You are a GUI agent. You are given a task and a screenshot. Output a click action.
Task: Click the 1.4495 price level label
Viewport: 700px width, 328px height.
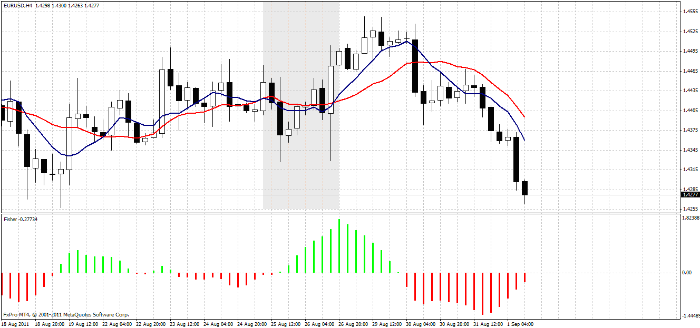(690, 51)
